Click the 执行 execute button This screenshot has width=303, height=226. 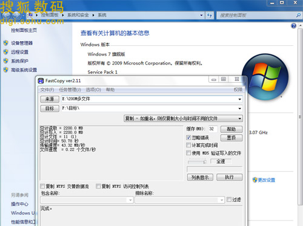pos(229,177)
